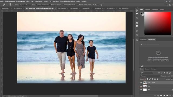Enable the Образец со всех слоев checkbox
Screen dimensions: 173x97
coord(78,5)
